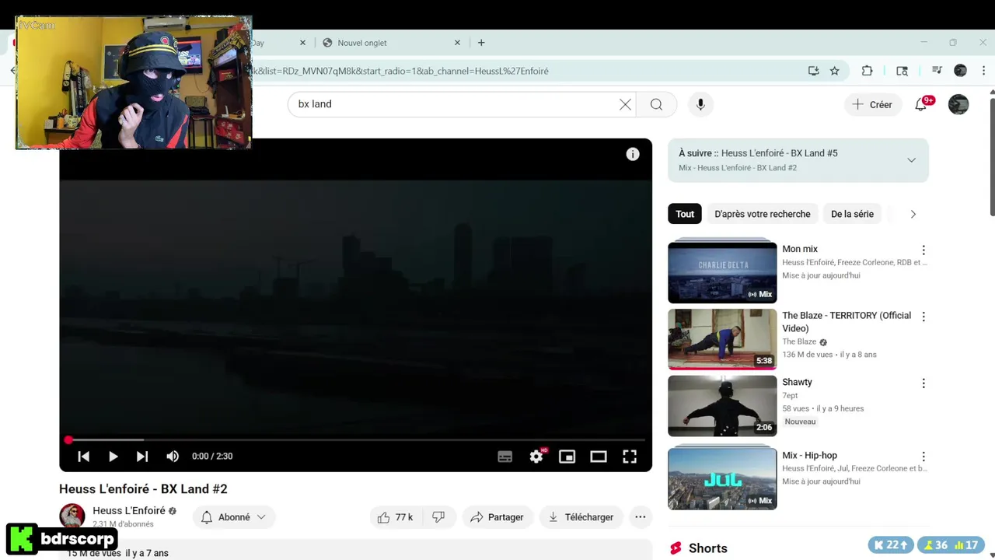
Task: Select the Tout filter chip
Action: [x=685, y=214]
